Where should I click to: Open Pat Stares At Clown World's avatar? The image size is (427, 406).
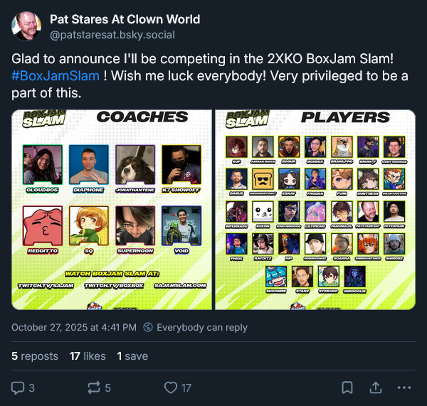click(x=26, y=26)
